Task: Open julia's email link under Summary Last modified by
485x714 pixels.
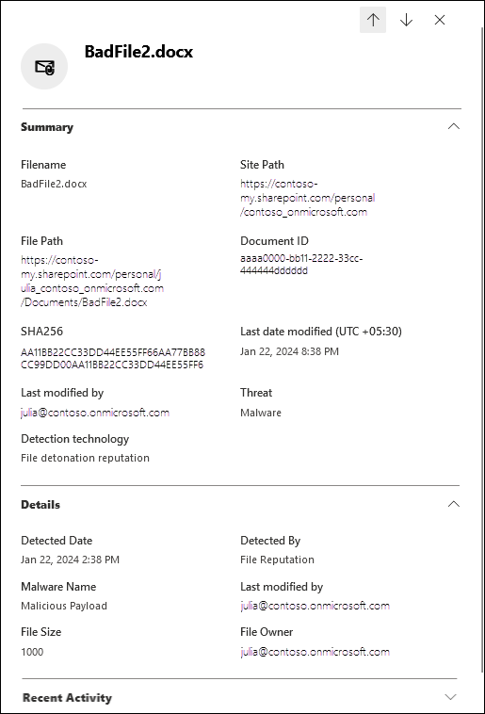Action: (x=95, y=413)
